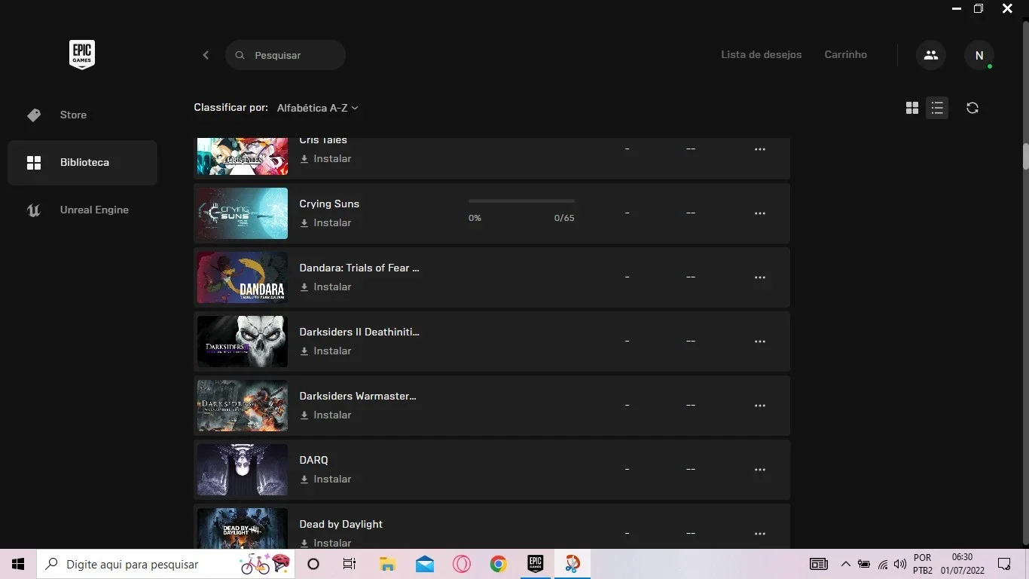Click the DARQ title text

tap(313, 460)
